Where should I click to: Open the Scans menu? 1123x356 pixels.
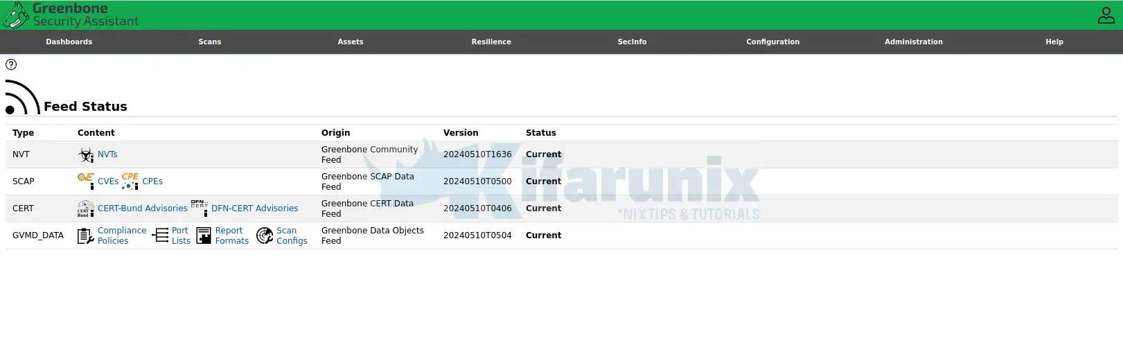(x=210, y=42)
